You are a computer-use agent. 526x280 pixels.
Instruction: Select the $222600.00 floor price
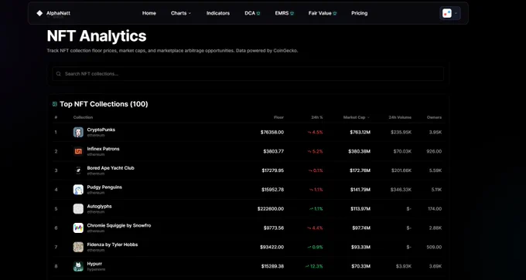point(271,209)
